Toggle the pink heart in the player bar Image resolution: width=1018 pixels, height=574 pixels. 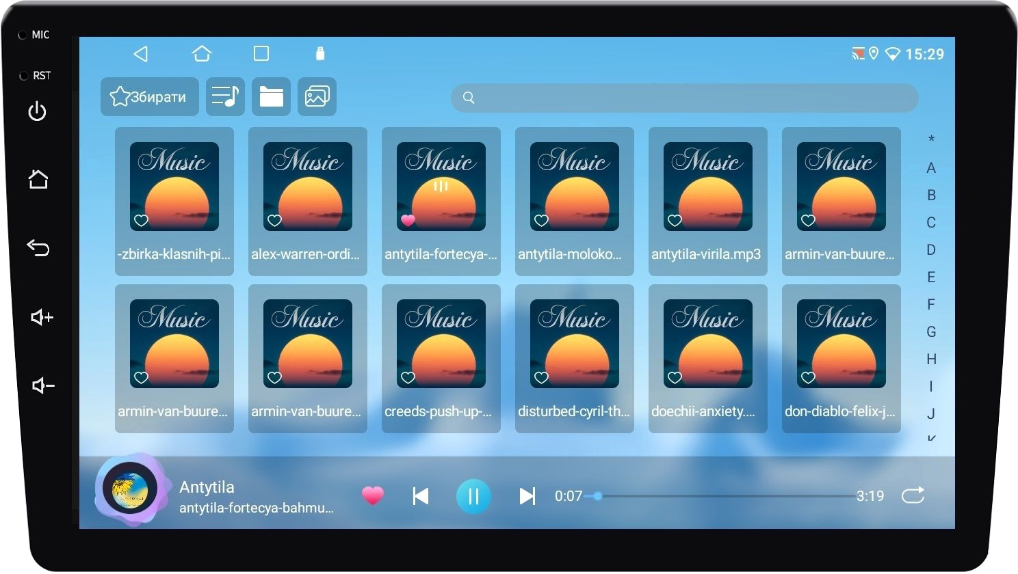tap(373, 495)
